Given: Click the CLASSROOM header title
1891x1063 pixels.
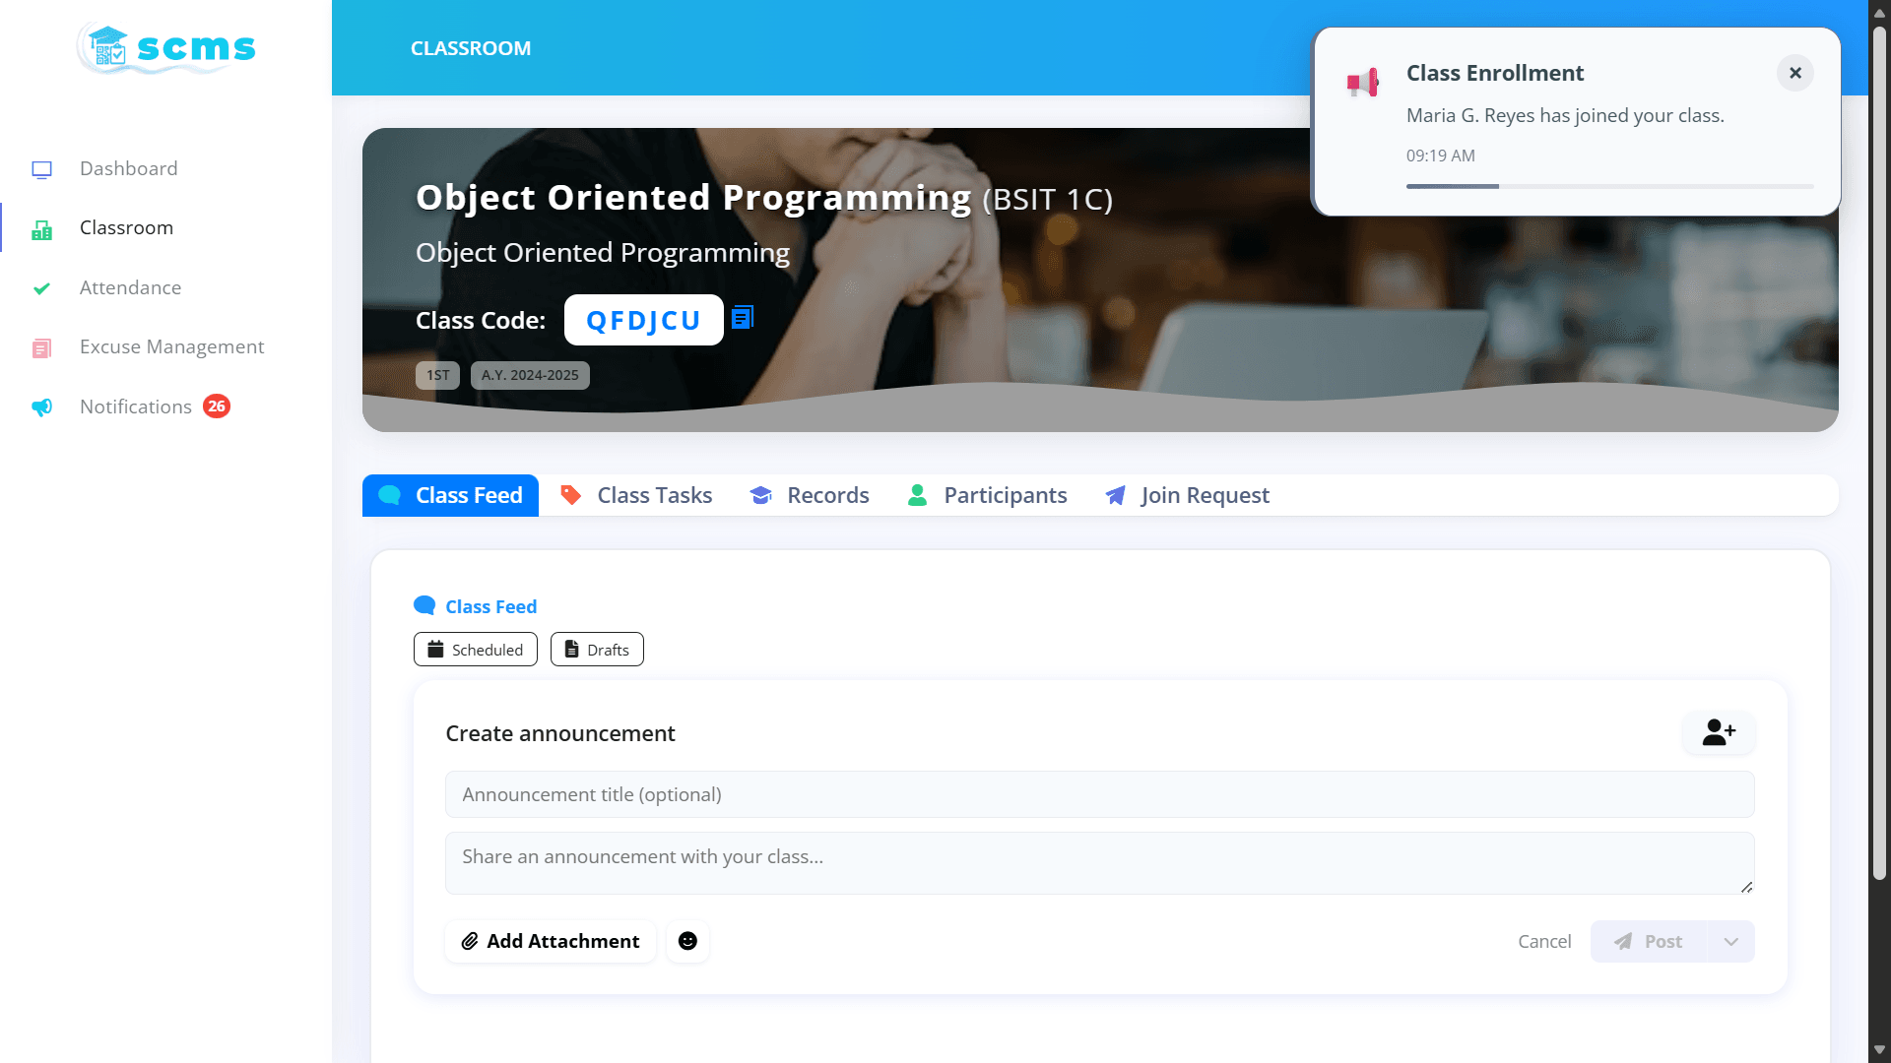Looking at the screenshot, I should pos(471,48).
